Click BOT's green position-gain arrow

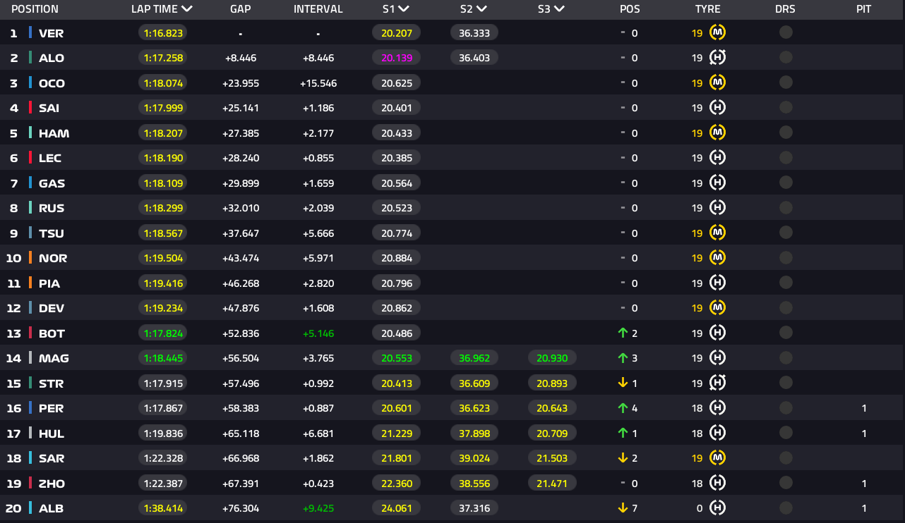[x=623, y=333]
